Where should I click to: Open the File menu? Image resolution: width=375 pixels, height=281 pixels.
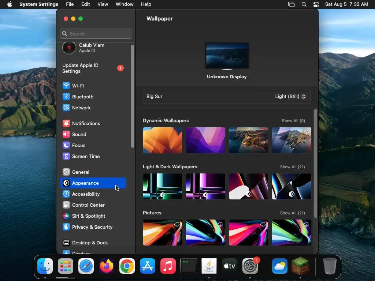(70, 4)
